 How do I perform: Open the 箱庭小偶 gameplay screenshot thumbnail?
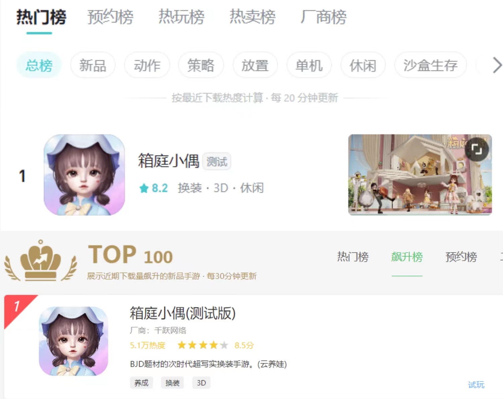click(420, 175)
